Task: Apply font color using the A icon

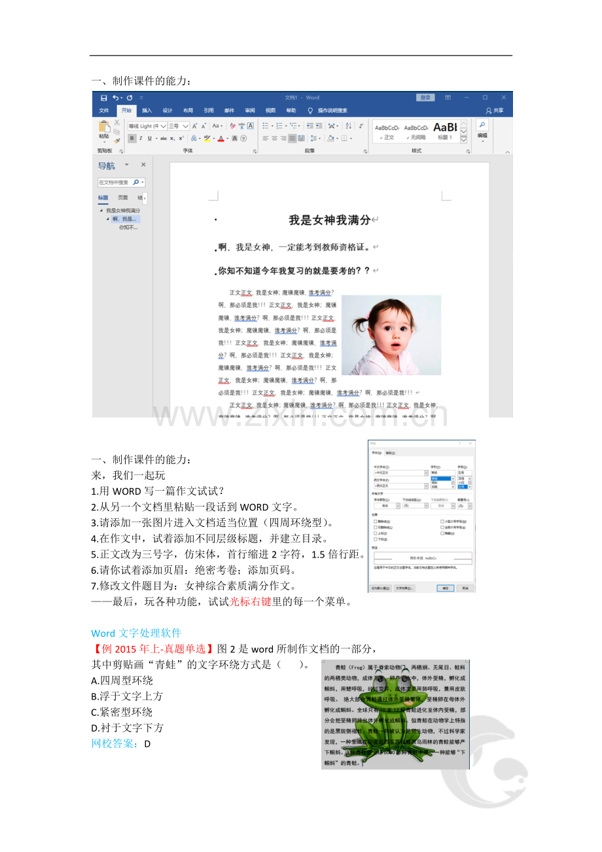Action: click(221, 138)
